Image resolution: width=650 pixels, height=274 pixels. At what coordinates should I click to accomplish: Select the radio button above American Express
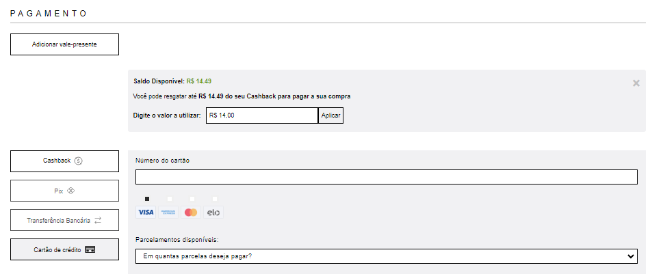point(169,199)
